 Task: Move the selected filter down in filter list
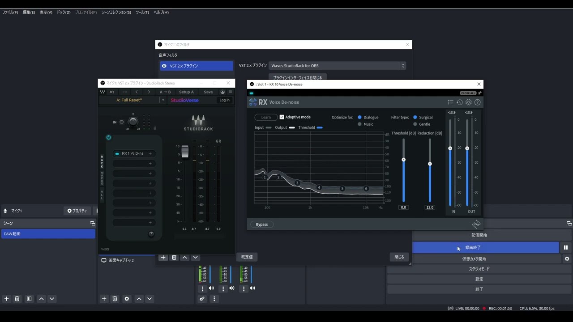pos(195,258)
